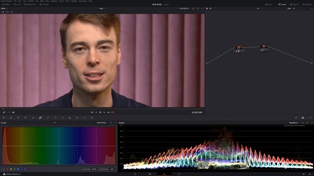Viewport: 314px width, 176px height.
Task: Toggle the Media Pool panel
Action: pyautogui.click(x=29, y=4)
